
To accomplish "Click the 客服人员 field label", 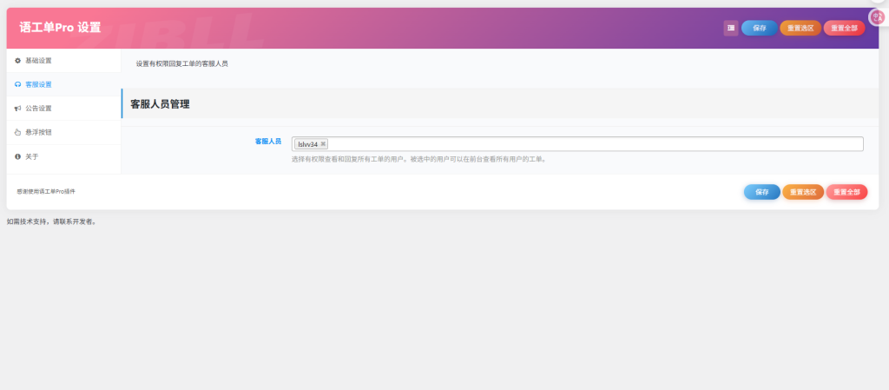I will (267, 141).
